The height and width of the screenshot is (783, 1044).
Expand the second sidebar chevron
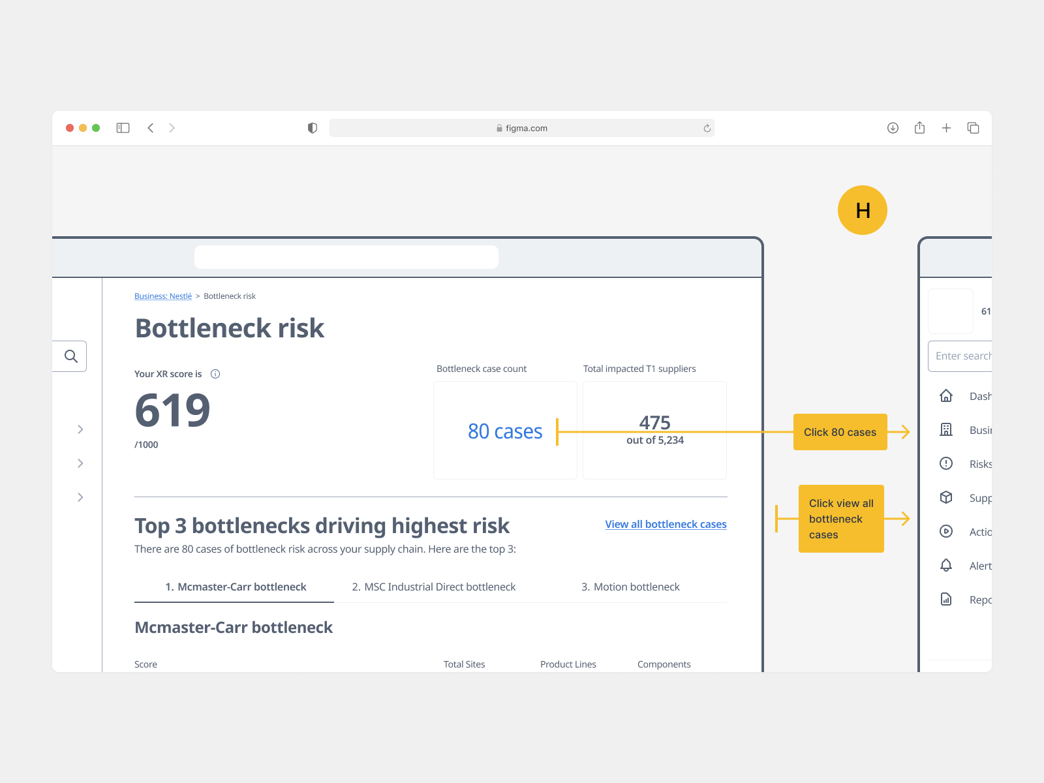coord(80,463)
